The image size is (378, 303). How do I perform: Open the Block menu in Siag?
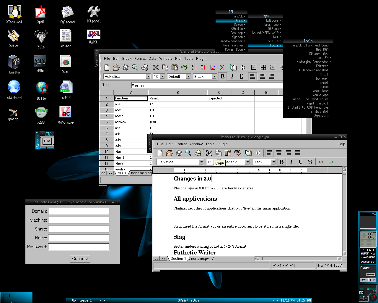[127, 59]
